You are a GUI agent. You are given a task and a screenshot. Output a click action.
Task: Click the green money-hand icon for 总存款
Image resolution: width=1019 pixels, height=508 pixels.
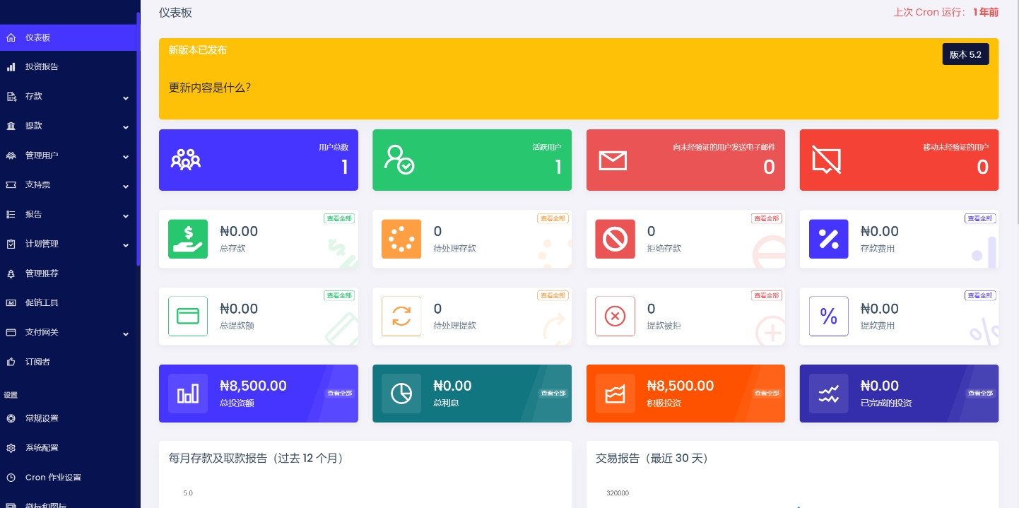coord(188,239)
